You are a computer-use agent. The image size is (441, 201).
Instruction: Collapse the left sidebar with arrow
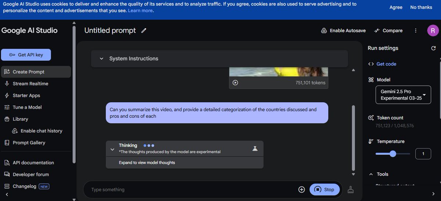coord(7,194)
